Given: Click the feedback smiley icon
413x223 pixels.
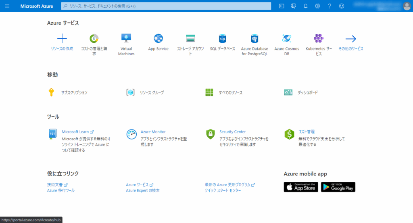Looking at the screenshot, I should coord(342,6).
